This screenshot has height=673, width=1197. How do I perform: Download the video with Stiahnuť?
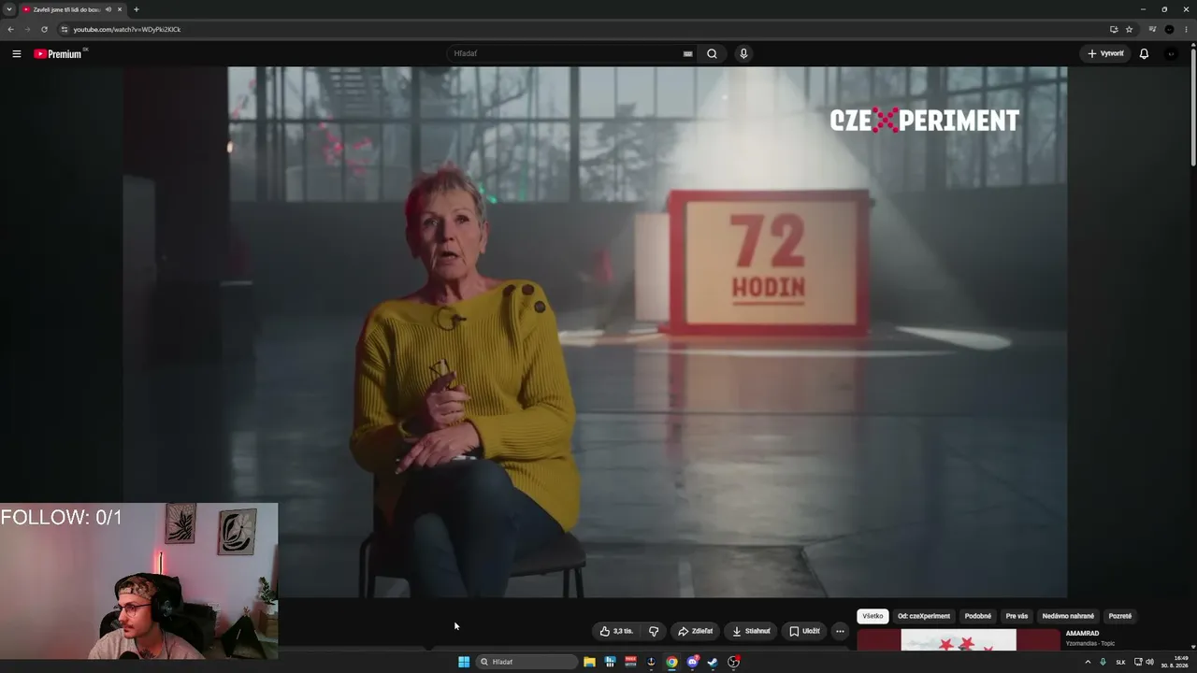pos(751,631)
